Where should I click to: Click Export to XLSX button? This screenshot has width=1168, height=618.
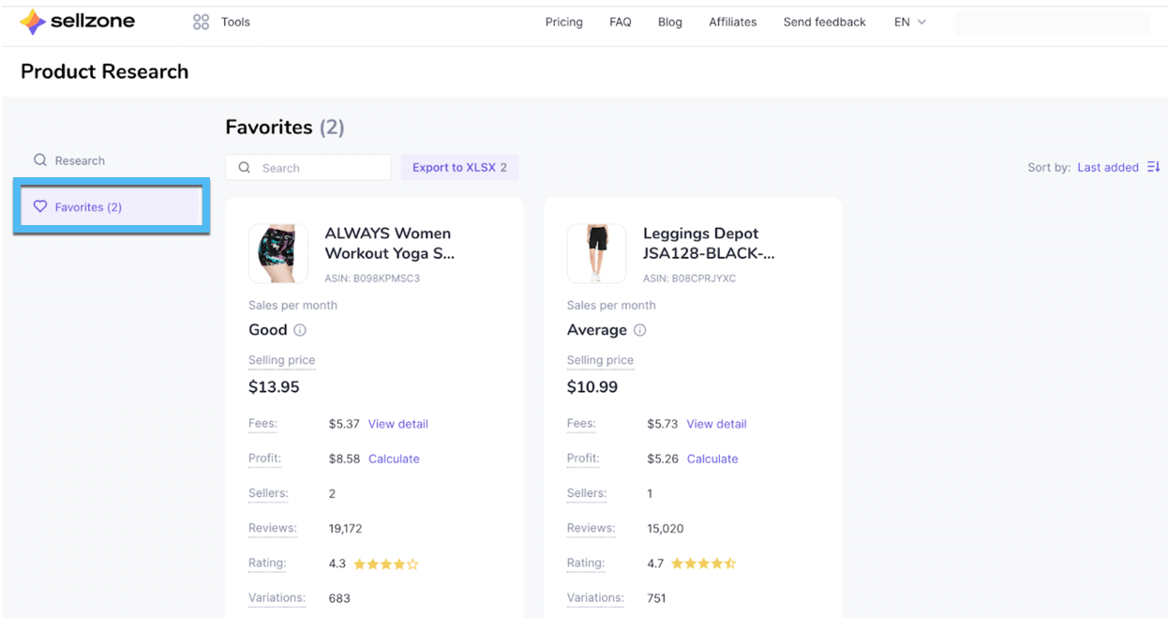click(459, 167)
